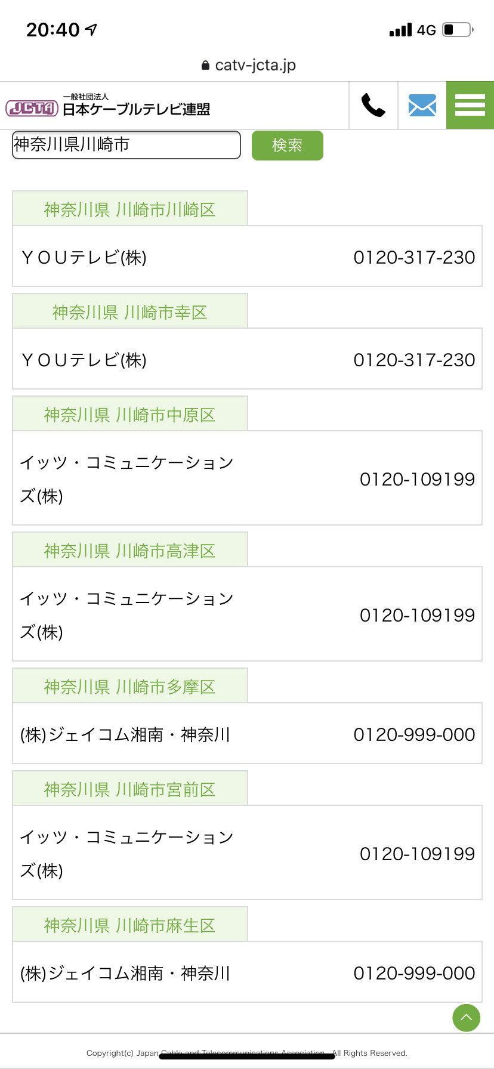Image resolution: width=494 pixels, height=1069 pixels.
Task: Tap the phone call icon
Action: [x=373, y=106]
